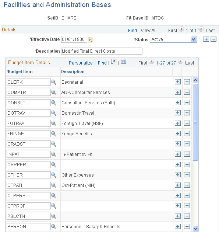Open Budget Item Details in new window
The height and width of the screenshot is (233, 219).
[x=113, y=62]
